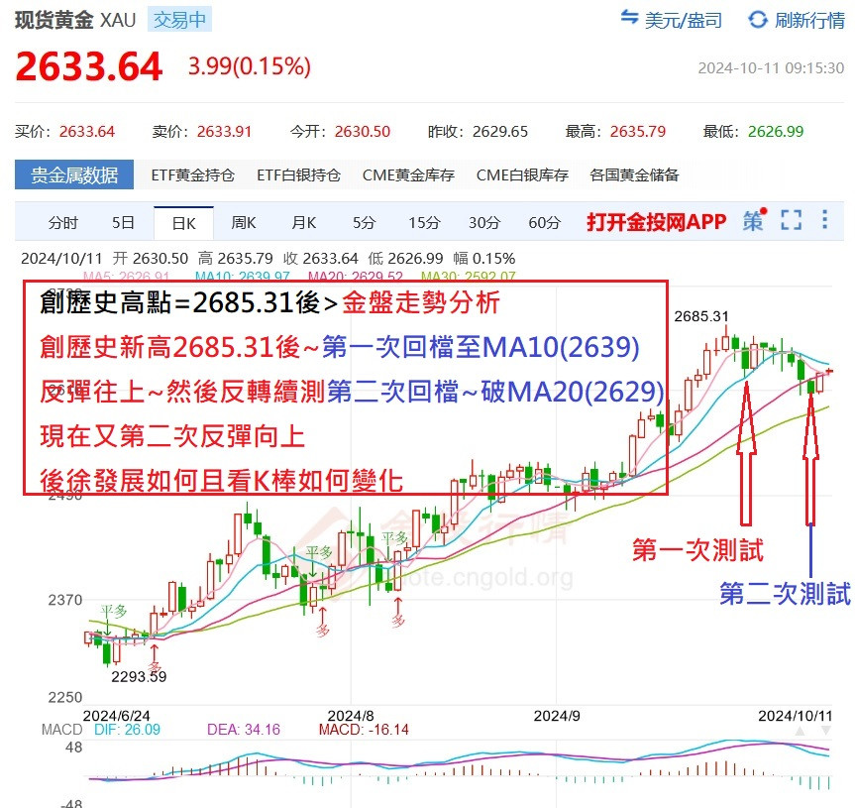
Task: Click 最高 value 2635.79 in quote row
Action: coord(637,132)
